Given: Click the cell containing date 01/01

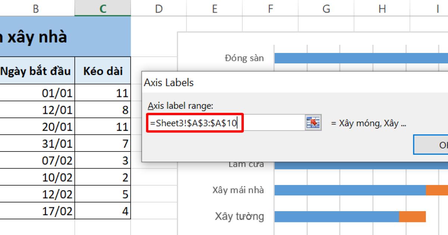Looking at the screenshot, I should 56,93.
